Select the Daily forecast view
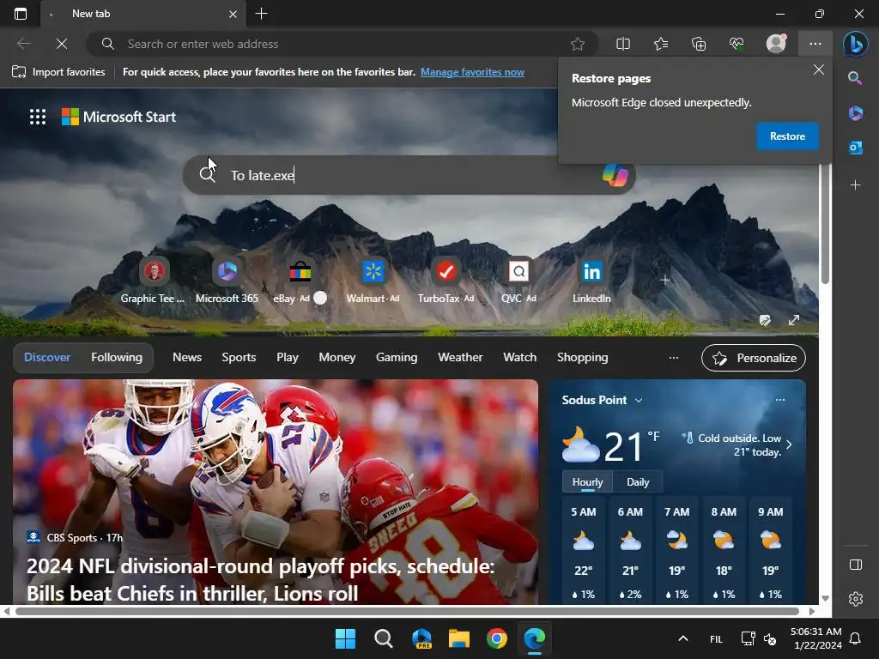Screen dimensions: 879x659 [638, 482]
